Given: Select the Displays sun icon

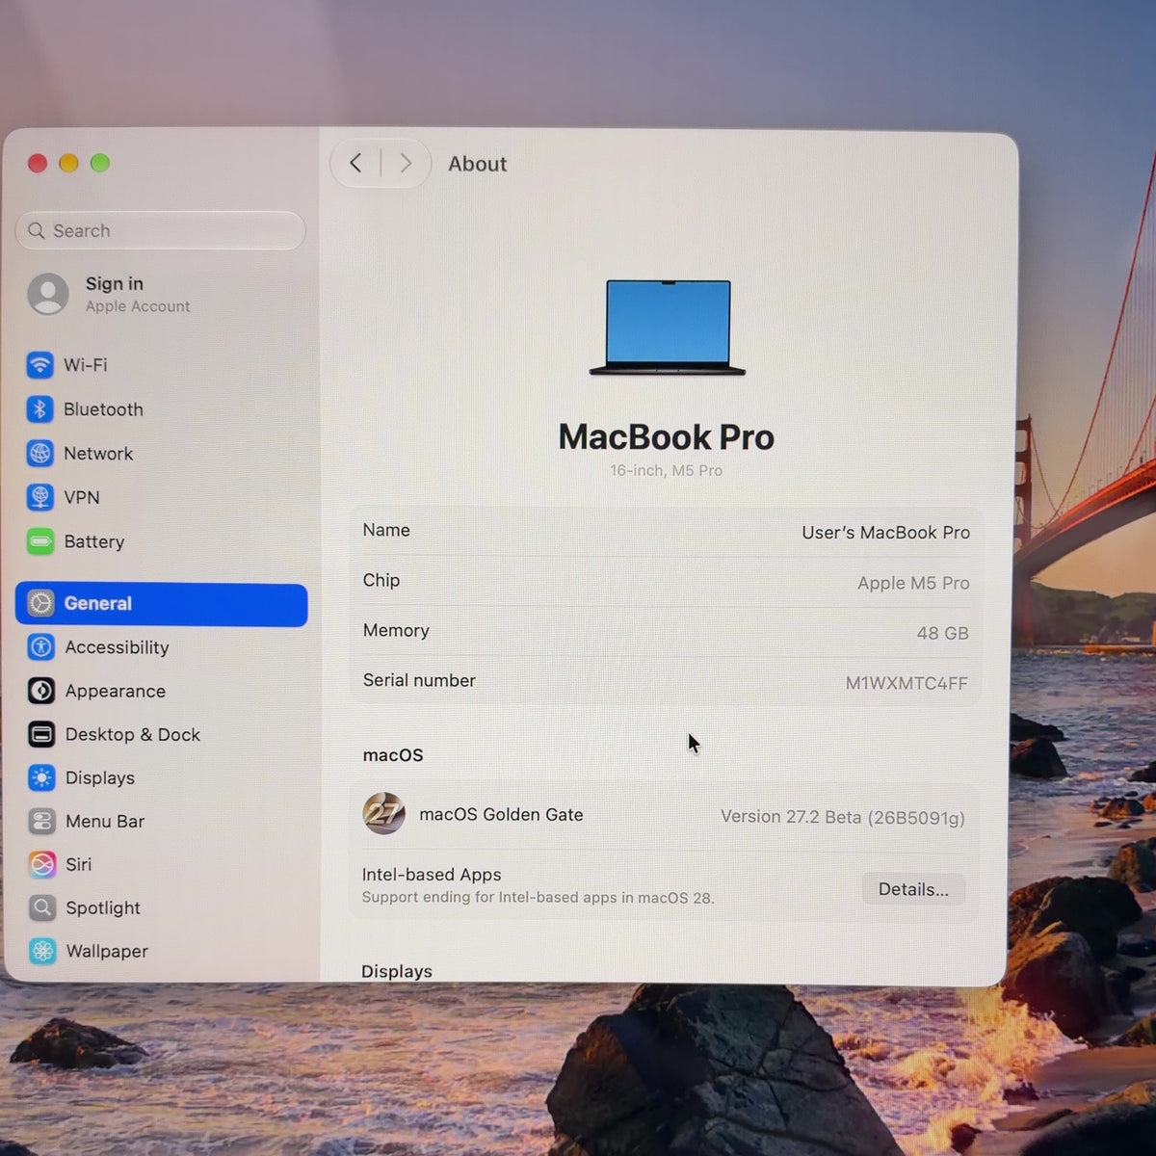Looking at the screenshot, I should point(41,777).
